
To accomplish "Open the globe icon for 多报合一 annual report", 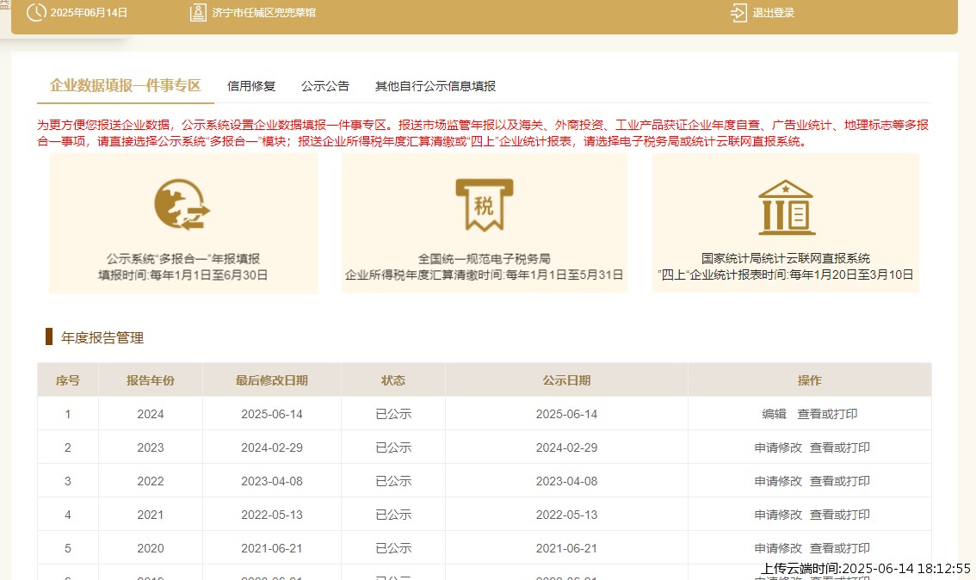I will click(x=182, y=205).
